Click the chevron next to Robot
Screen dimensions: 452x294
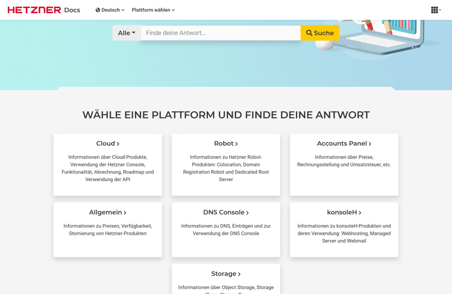pos(237,144)
